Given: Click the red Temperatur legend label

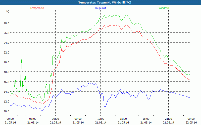Looking at the screenshot, I should pyautogui.click(x=37, y=8).
